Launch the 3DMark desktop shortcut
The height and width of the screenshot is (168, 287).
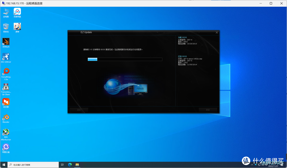point(6,43)
